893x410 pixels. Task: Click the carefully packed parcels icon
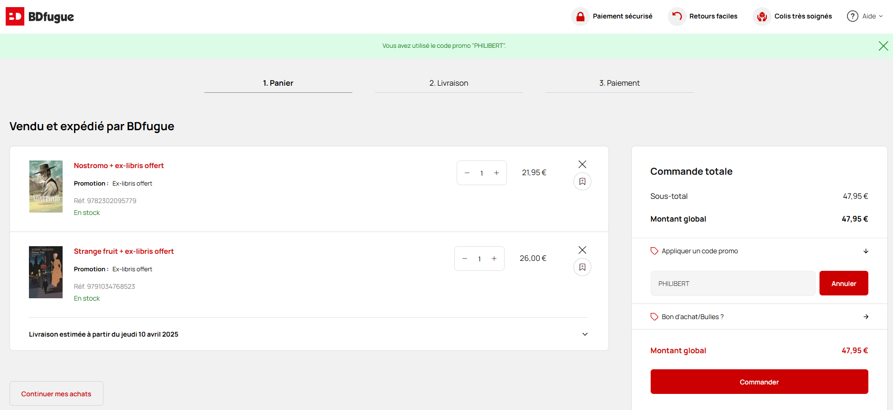tap(762, 17)
